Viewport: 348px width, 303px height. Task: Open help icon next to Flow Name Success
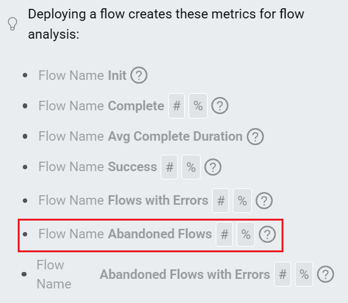tap(213, 167)
